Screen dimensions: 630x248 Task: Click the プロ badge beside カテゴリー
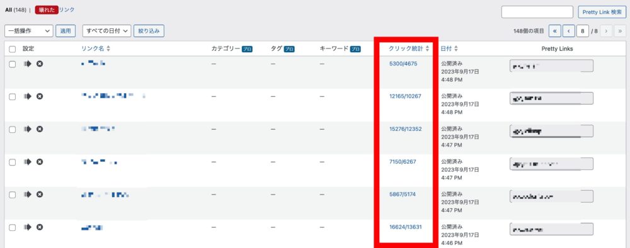click(x=247, y=49)
